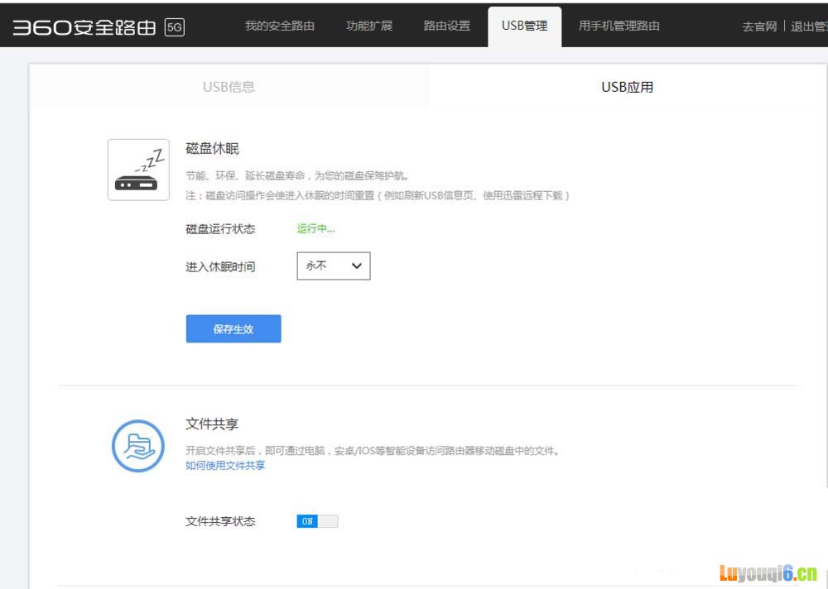
Task: Click the 磁盘休眠 sleeping disk icon
Action: (x=138, y=170)
